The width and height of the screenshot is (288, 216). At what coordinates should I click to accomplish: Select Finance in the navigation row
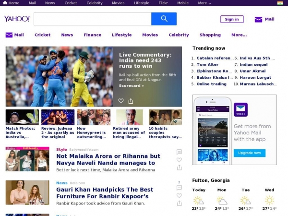pos(92,35)
